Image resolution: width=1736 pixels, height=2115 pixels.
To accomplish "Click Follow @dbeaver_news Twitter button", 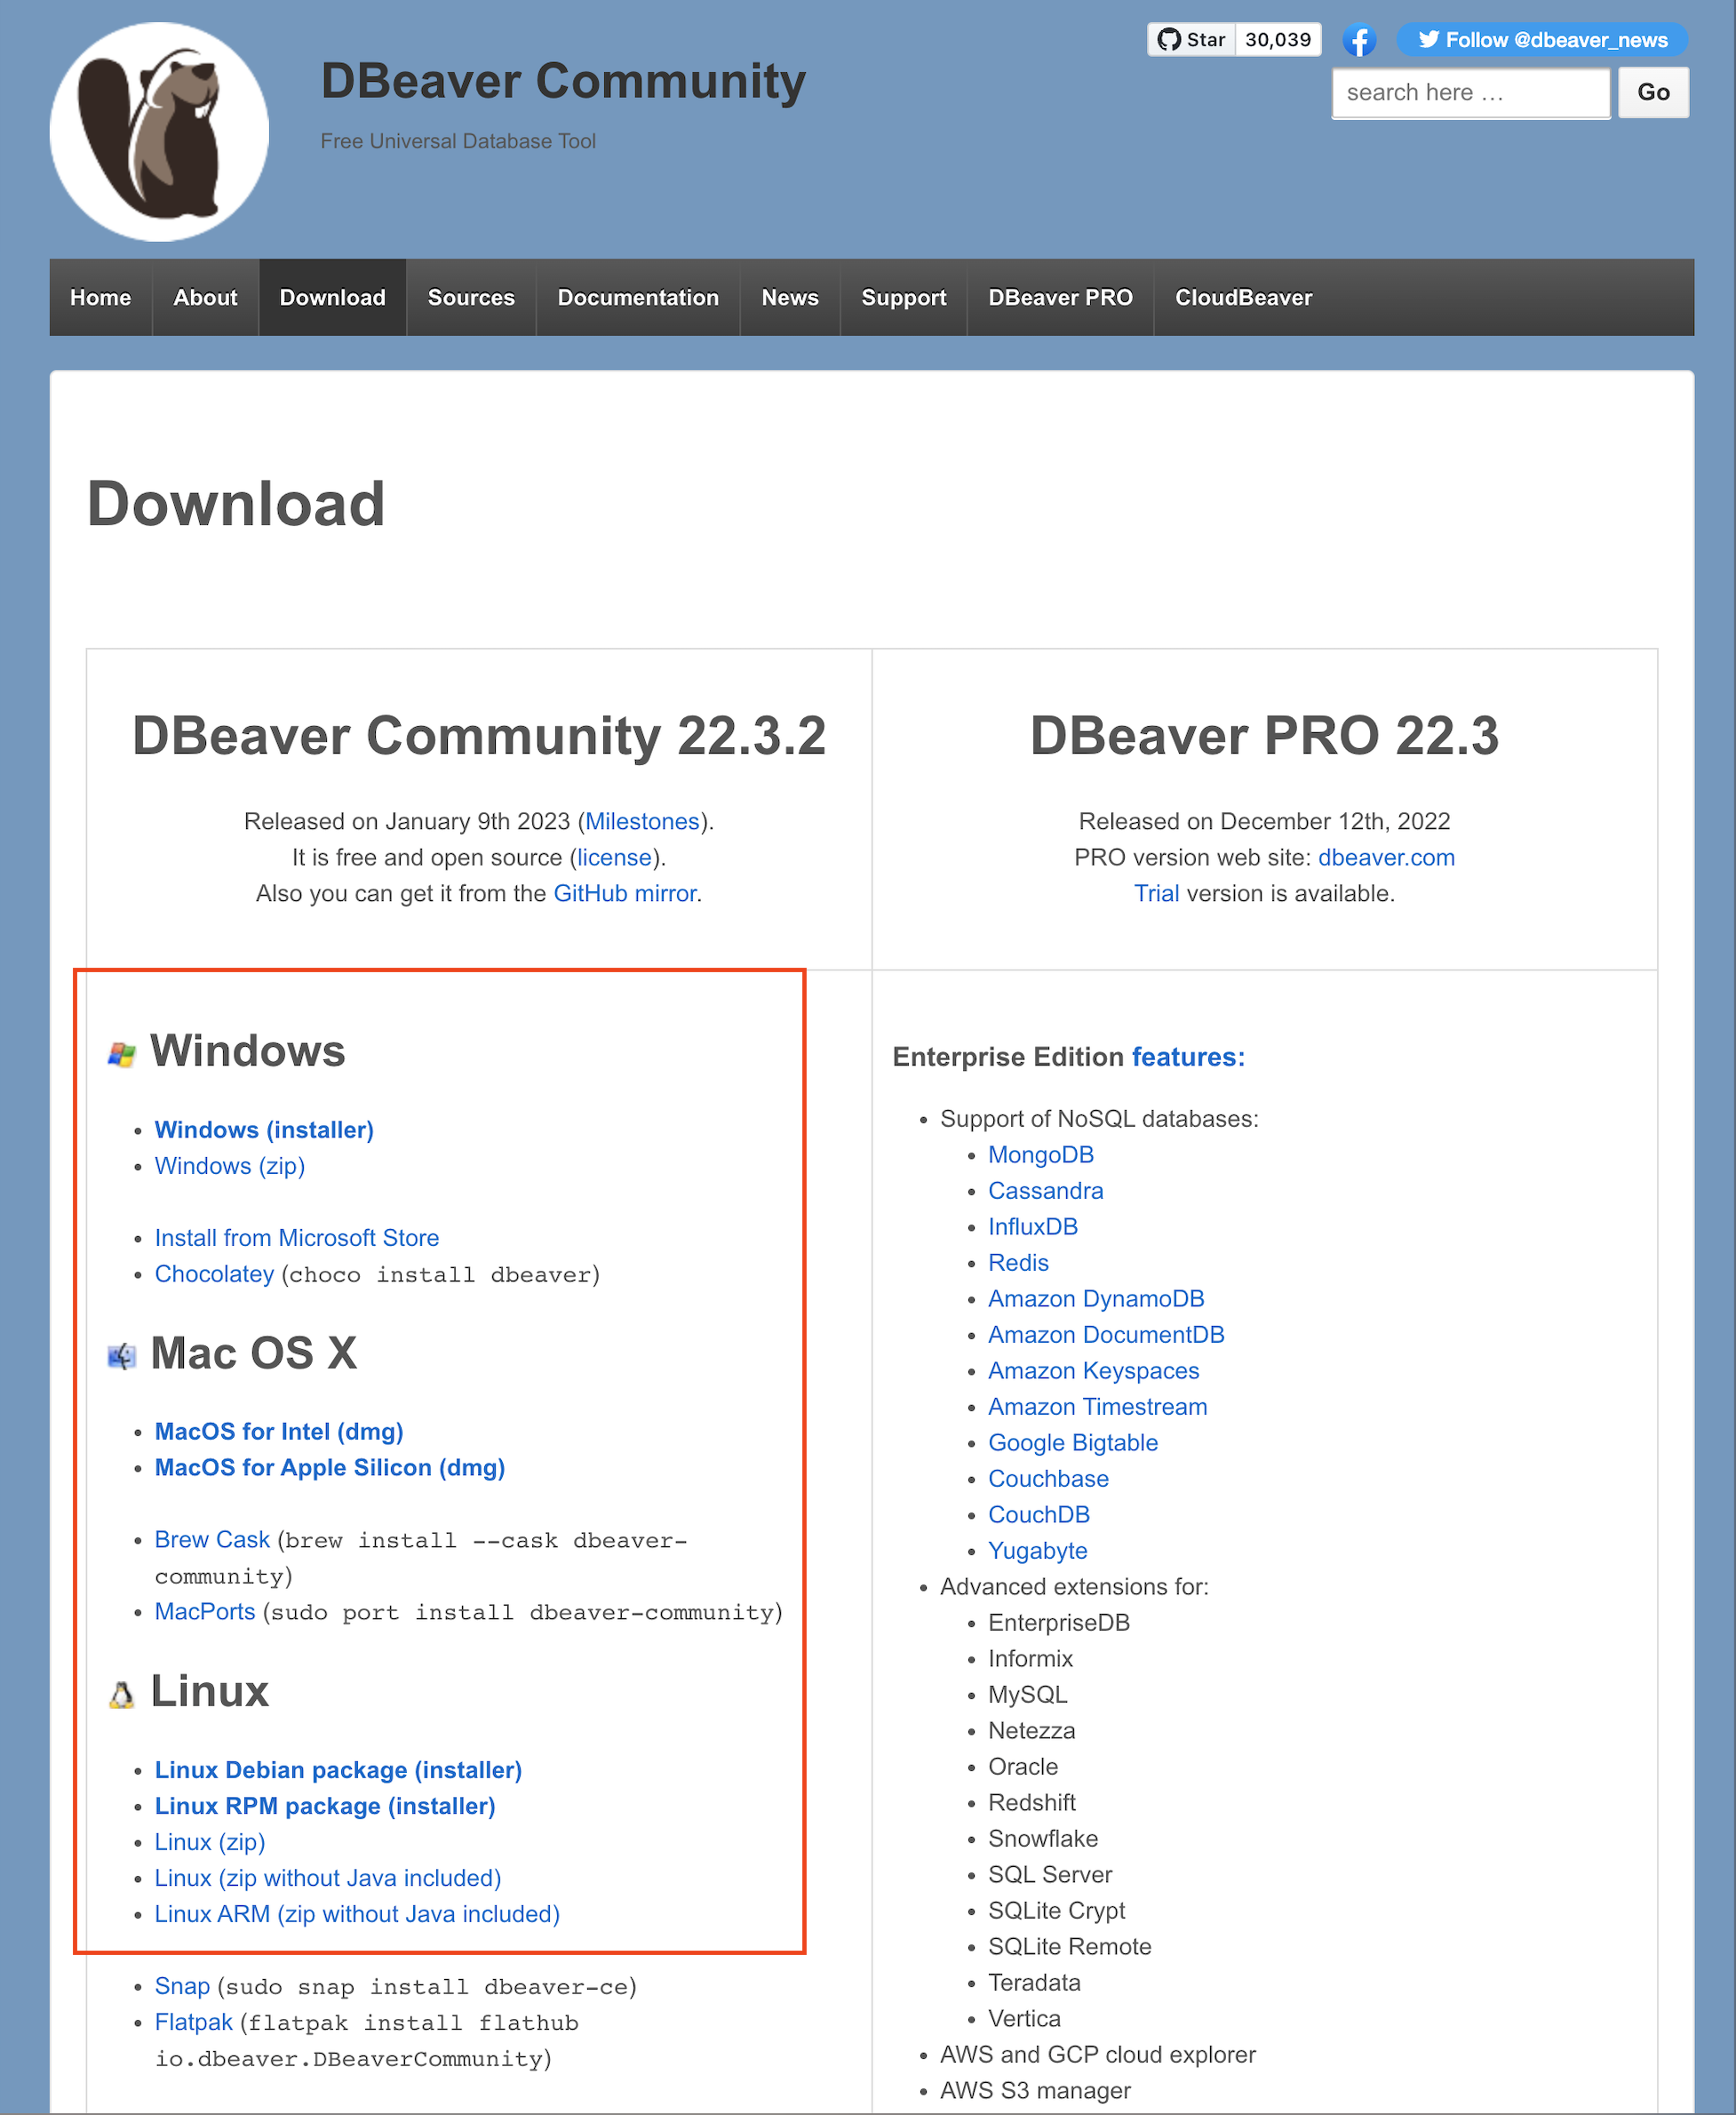I will [x=1541, y=39].
